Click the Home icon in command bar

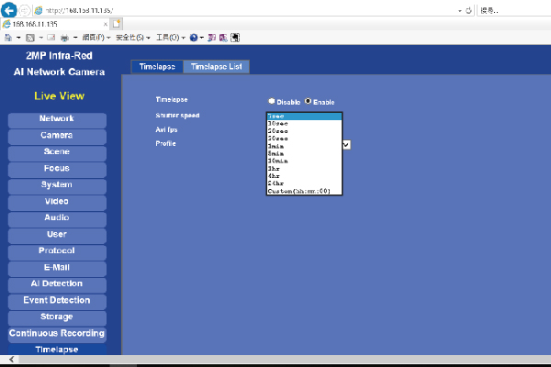8,38
